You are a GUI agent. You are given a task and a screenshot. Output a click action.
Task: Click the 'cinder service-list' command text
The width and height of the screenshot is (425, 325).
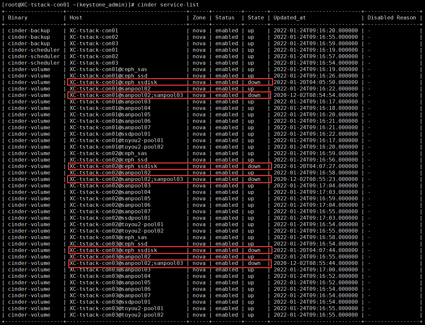click(x=168, y=5)
